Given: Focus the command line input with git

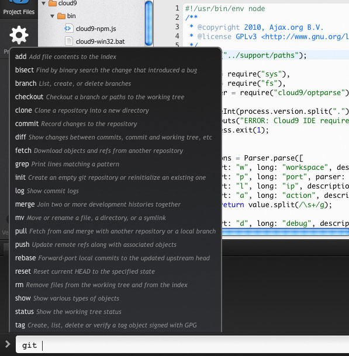Looking at the screenshot, I should (x=182, y=345).
